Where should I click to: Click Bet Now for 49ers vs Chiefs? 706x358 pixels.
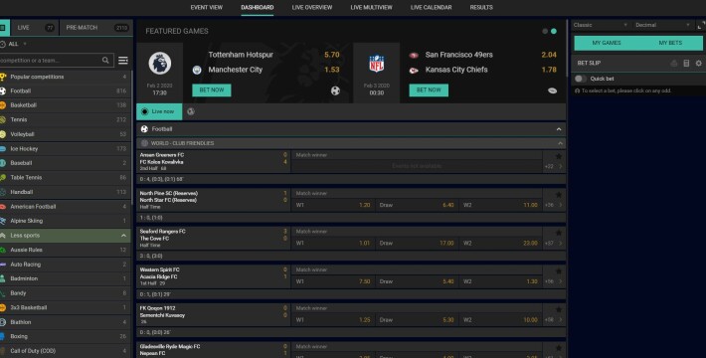429,90
